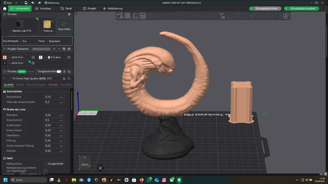Open Firefox from the taskbar
This screenshot has width=328, height=184.
[x=142, y=180]
